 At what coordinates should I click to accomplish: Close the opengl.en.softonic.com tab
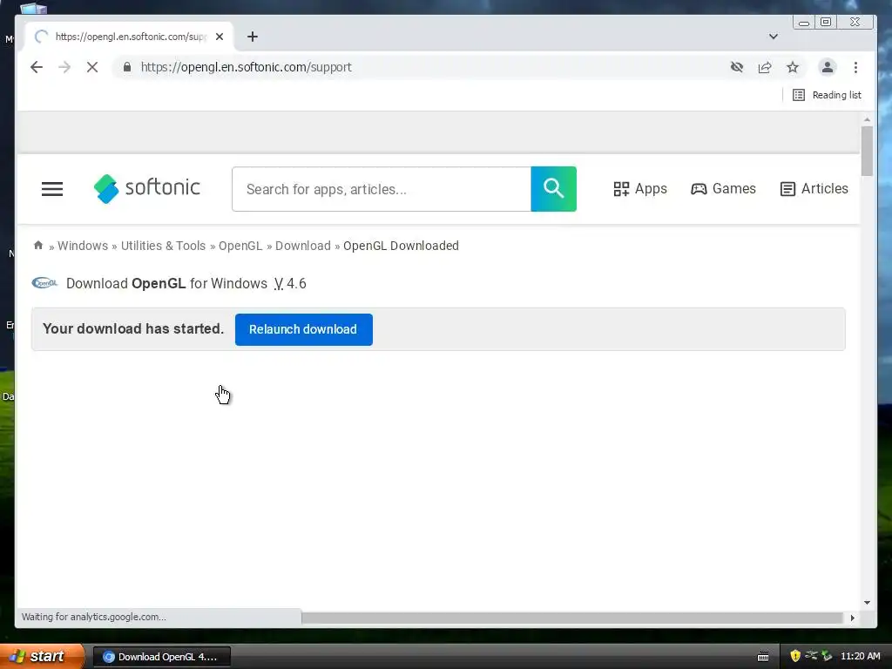(220, 37)
